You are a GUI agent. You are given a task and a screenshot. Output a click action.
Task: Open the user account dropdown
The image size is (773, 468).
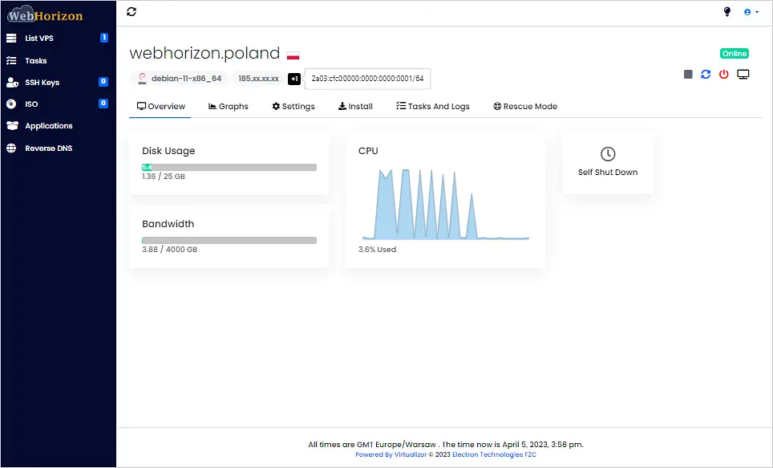click(751, 12)
